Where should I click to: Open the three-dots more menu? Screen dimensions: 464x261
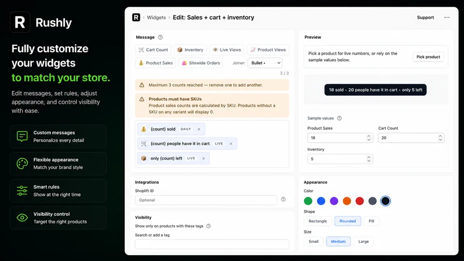coord(447,17)
